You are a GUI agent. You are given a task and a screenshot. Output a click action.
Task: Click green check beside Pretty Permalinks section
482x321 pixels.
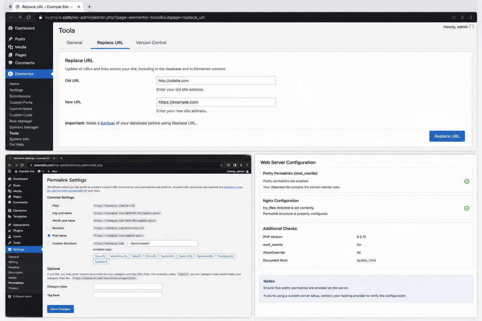point(467,182)
